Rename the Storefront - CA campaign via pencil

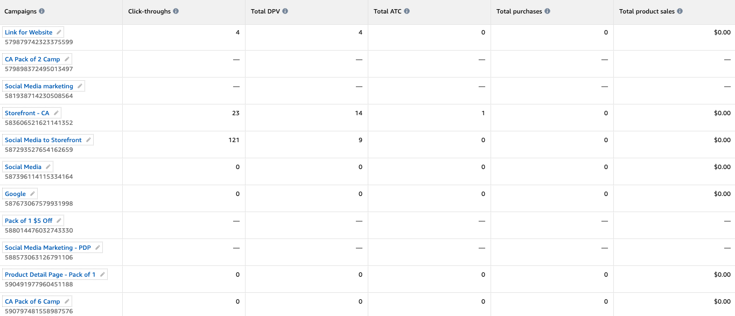pos(56,113)
